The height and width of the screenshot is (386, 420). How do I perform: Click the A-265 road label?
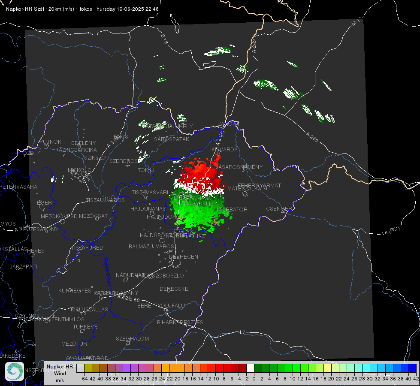coord(312,137)
